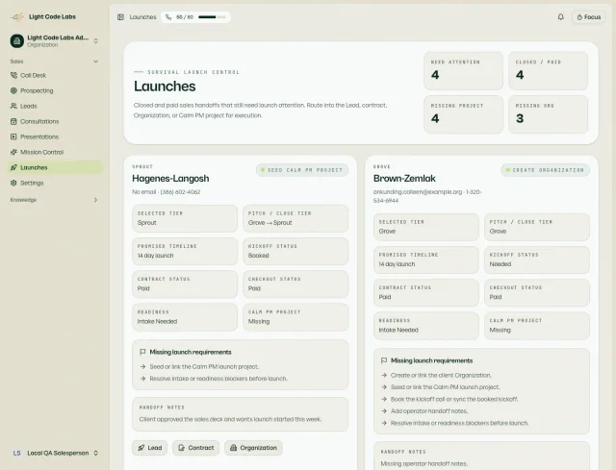Click the Selected Tier 'Sprout' field
616x470 pixels.
click(x=185, y=218)
